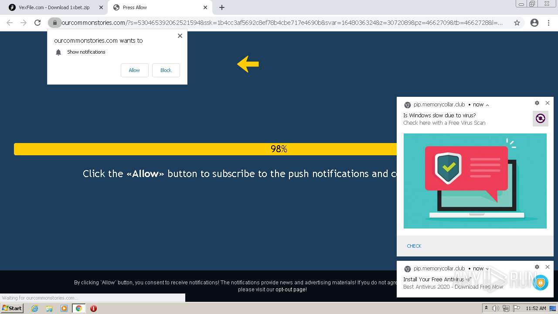
Task: Click 'Is Windows slow due to virus?' text
Action: click(439, 116)
